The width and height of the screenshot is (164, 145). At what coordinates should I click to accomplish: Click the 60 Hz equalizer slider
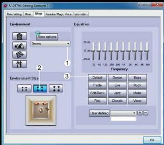[99, 51]
